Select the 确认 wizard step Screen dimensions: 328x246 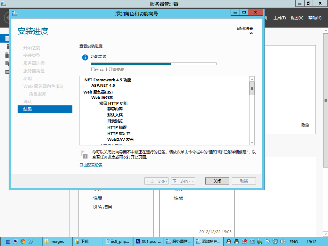[28, 102]
